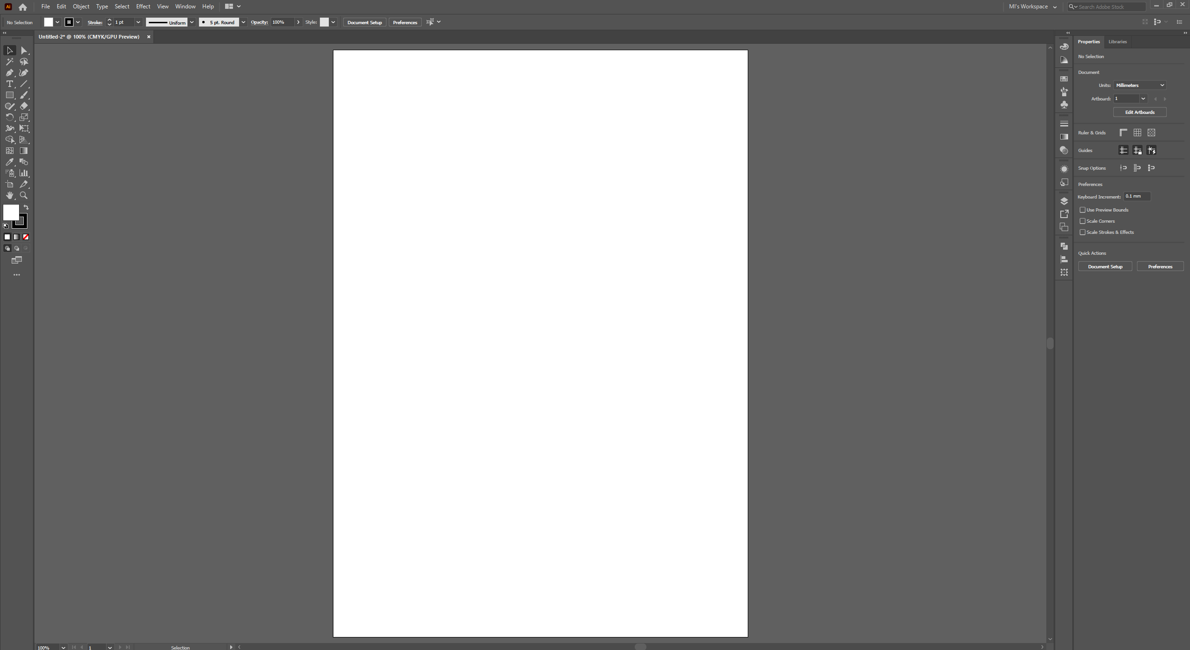This screenshot has height=650, width=1190.
Task: Select the Lasso tool
Action: (x=24, y=61)
